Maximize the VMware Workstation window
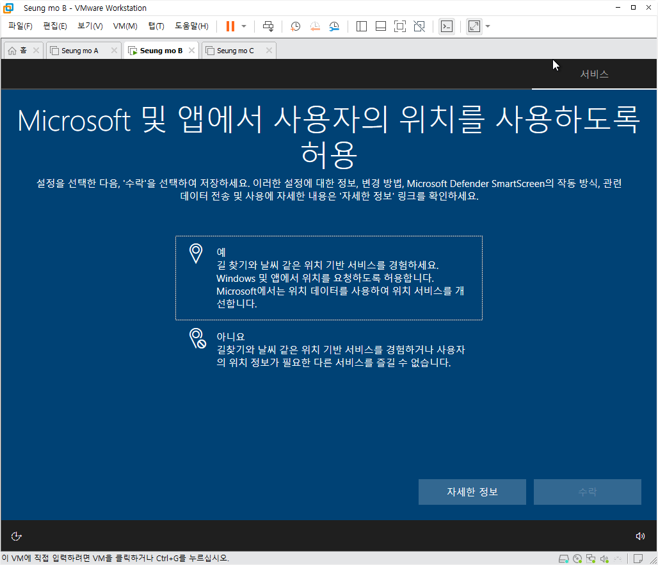 coord(633,8)
